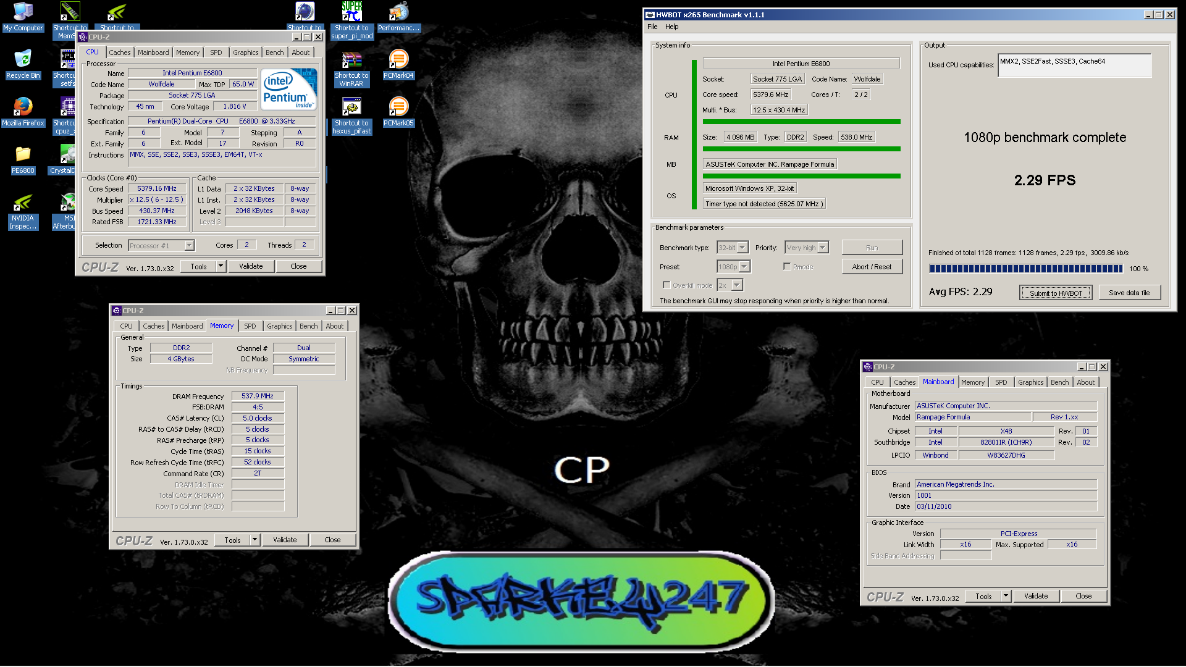Toggle the Pmode checkbox
The image size is (1186, 667).
pyautogui.click(x=787, y=266)
